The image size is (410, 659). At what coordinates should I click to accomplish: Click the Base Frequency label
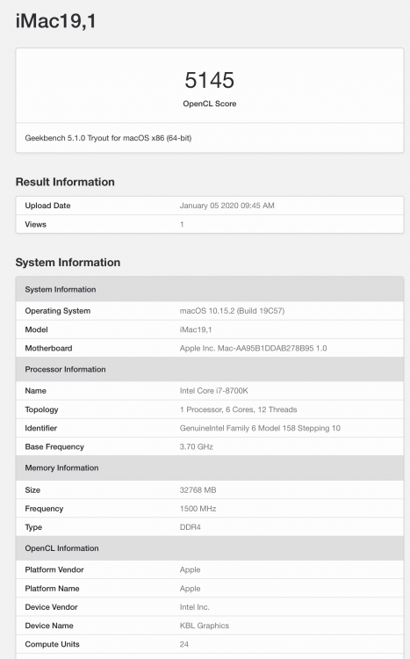(x=54, y=446)
